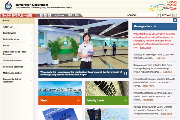The height and width of the screenshot is (120, 180).
Task: Open the Identity Cards tile
Action: (107, 100)
